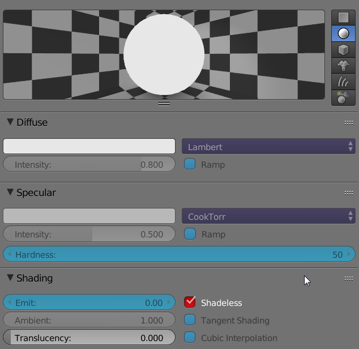The width and height of the screenshot is (359, 349).
Task: Select the hair strands preview type
Action: tap(343, 82)
